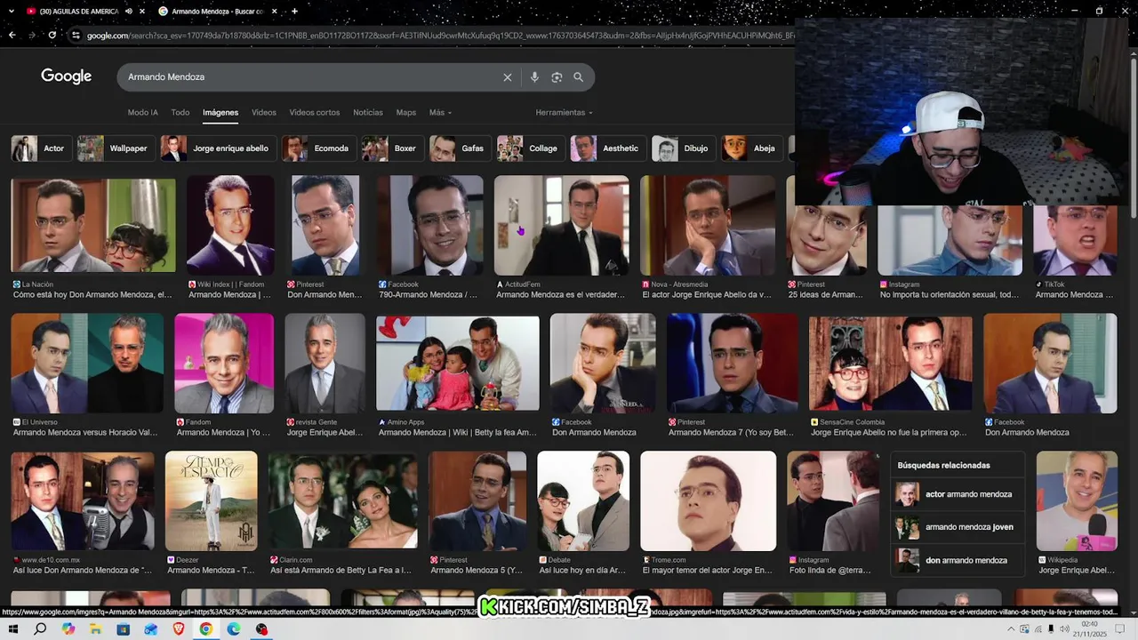Go back with browser back arrow
This screenshot has width=1138, height=640.
[12, 36]
